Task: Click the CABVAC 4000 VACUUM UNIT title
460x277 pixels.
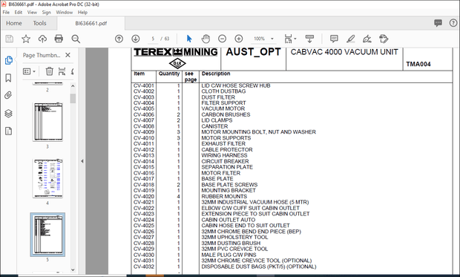Action: tap(344, 52)
